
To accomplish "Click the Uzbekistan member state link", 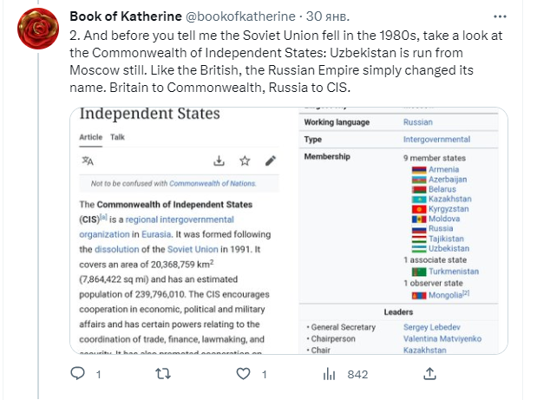I will tap(449, 248).
